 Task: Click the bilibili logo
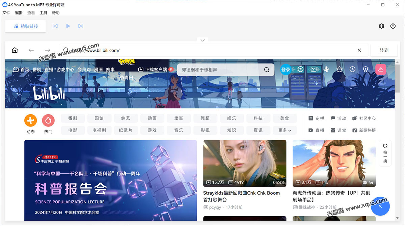click(x=49, y=93)
